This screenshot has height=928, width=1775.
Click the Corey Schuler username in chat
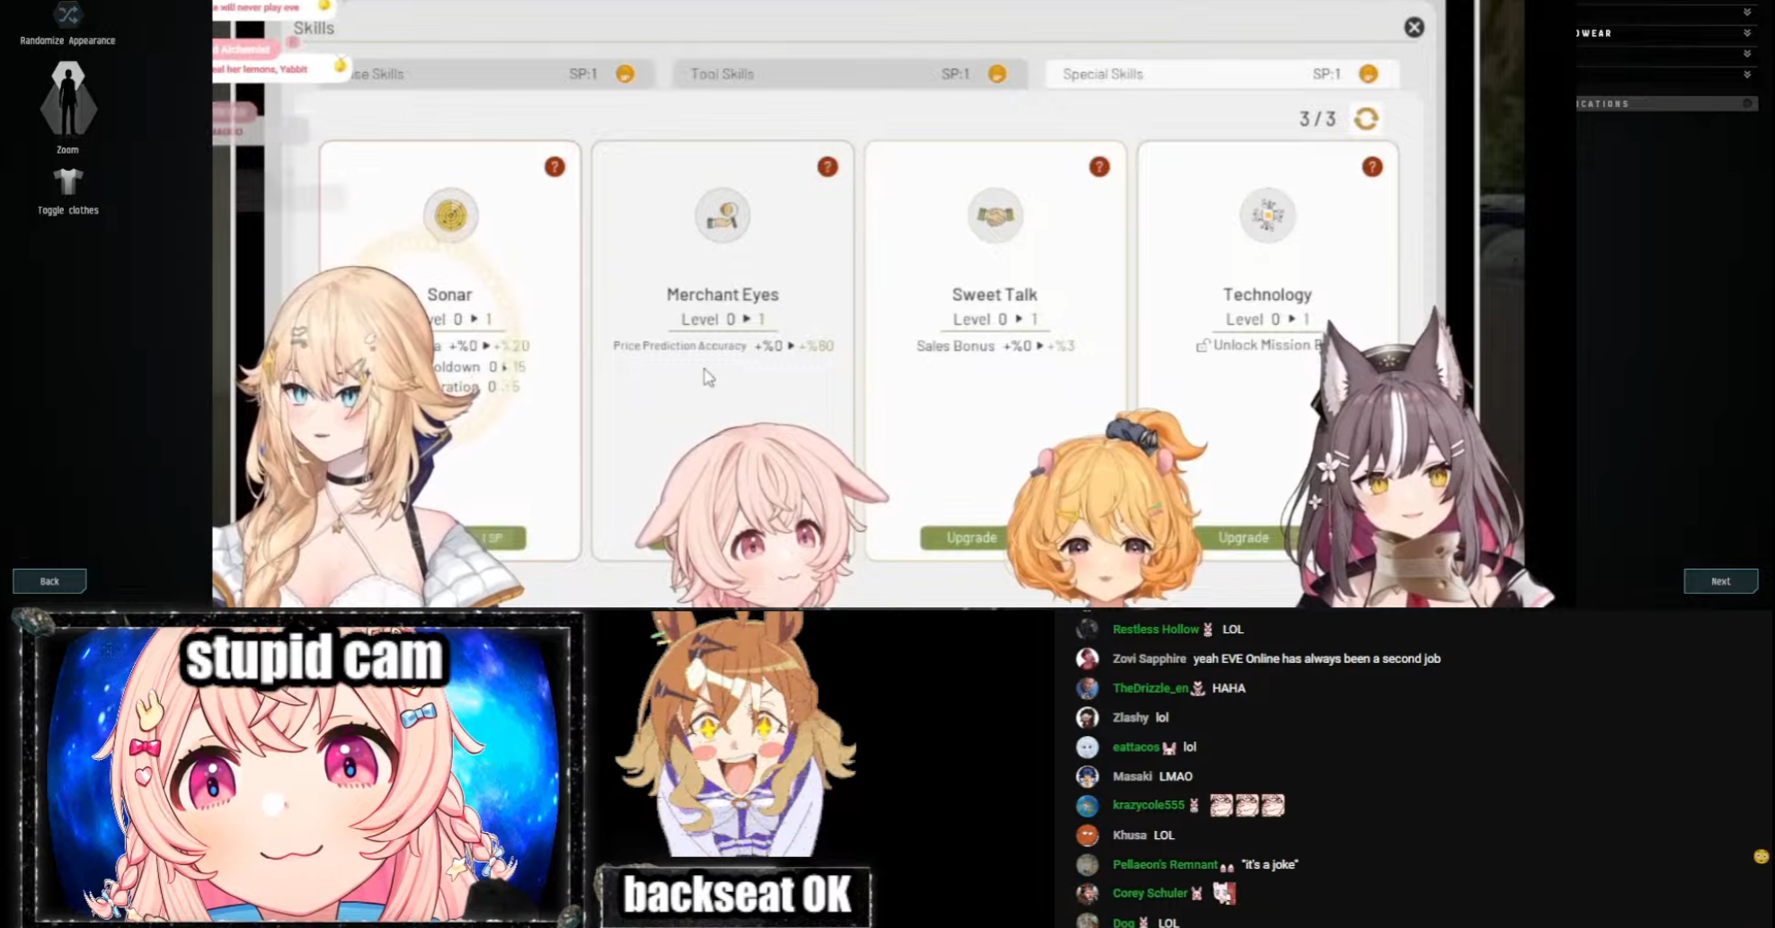point(1149,893)
